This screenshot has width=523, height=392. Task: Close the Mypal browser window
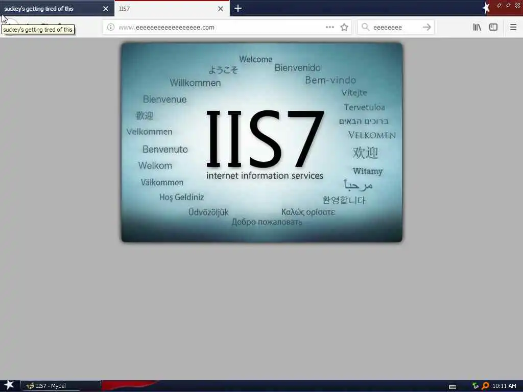point(518,5)
